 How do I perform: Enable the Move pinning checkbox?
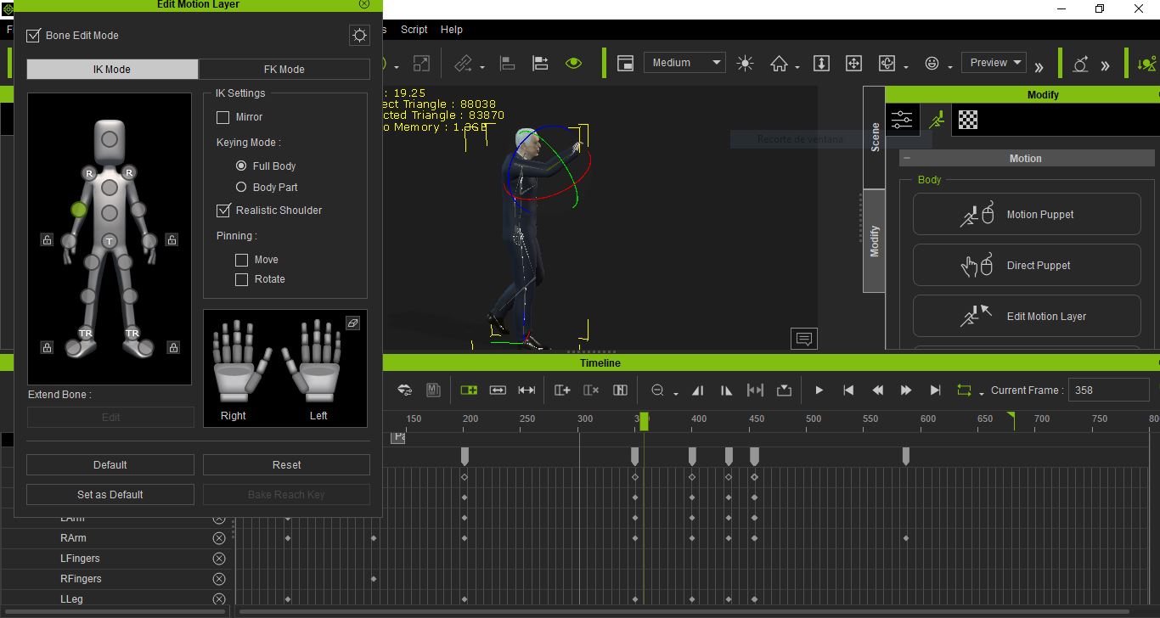tap(242, 260)
